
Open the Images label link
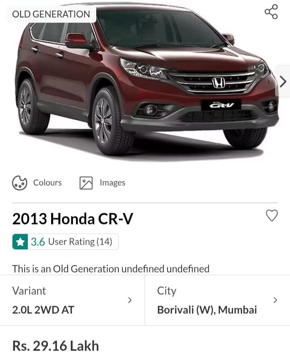point(112,183)
